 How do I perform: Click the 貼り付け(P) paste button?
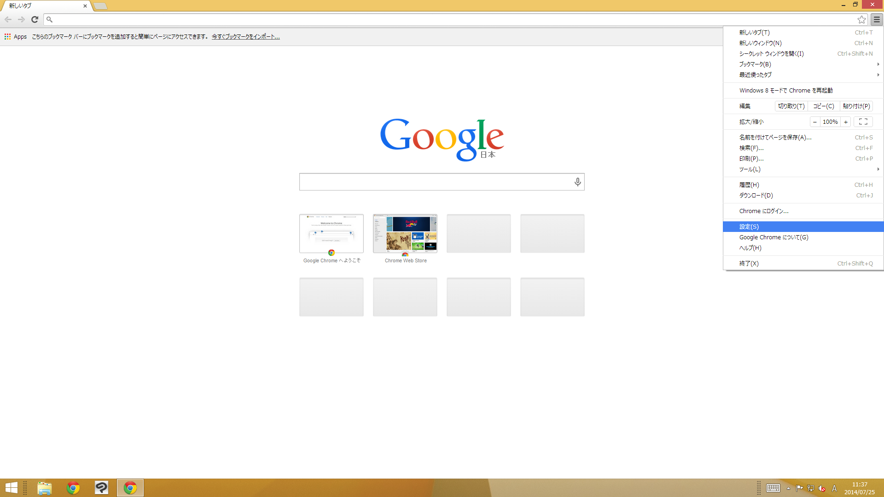856,106
